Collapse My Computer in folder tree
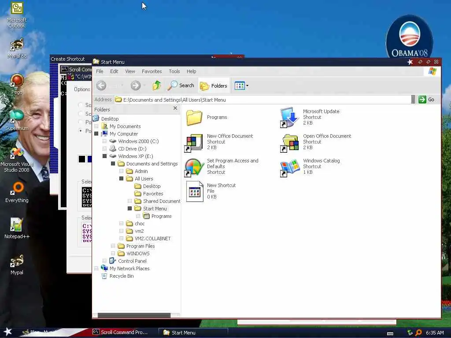451x338 pixels. tap(96, 134)
